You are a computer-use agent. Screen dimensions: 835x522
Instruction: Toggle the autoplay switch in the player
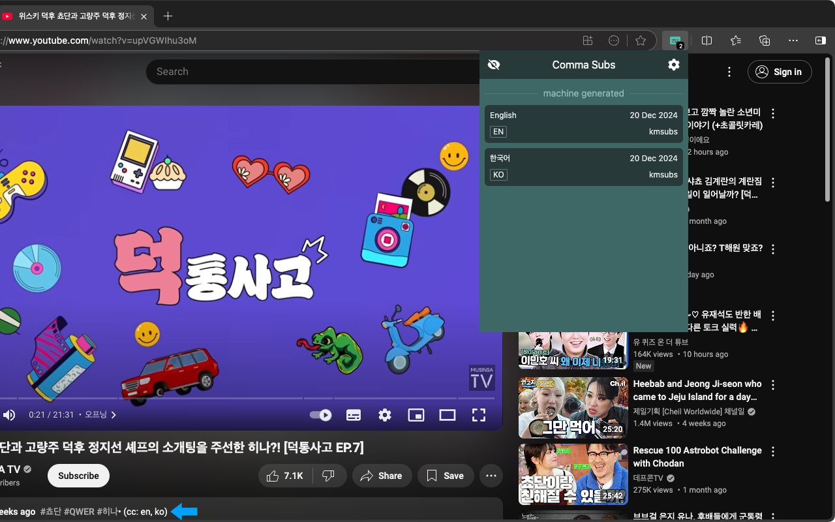click(x=320, y=415)
